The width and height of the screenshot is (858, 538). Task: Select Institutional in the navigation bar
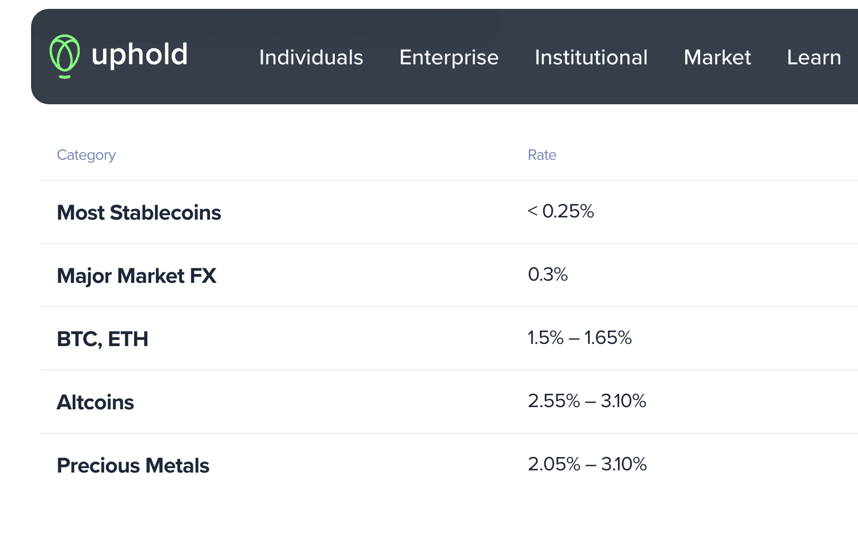pyautogui.click(x=591, y=58)
